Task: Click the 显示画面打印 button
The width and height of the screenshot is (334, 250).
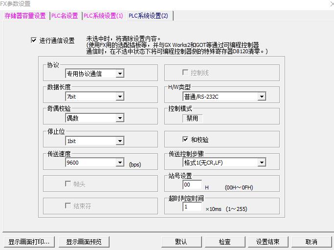Action: (x=29, y=242)
